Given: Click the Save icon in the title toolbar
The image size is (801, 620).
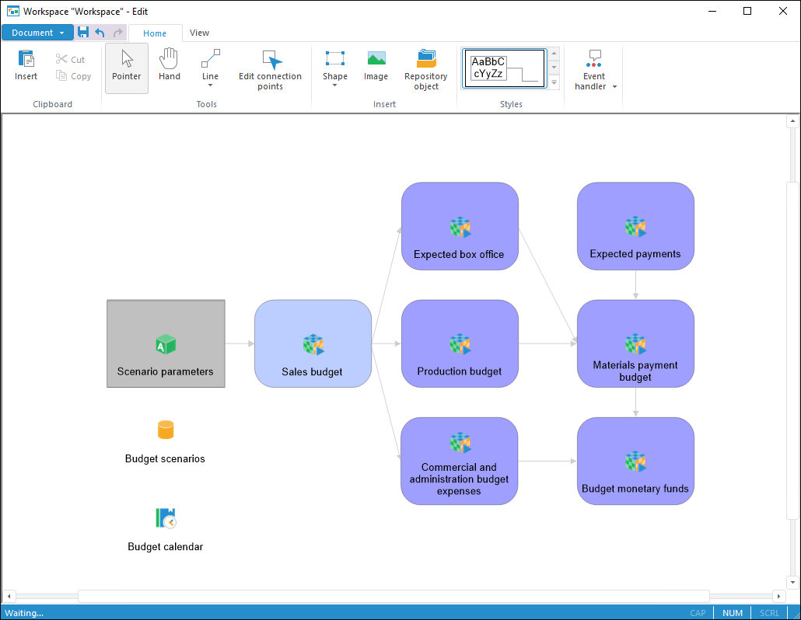Looking at the screenshot, I should 83,33.
